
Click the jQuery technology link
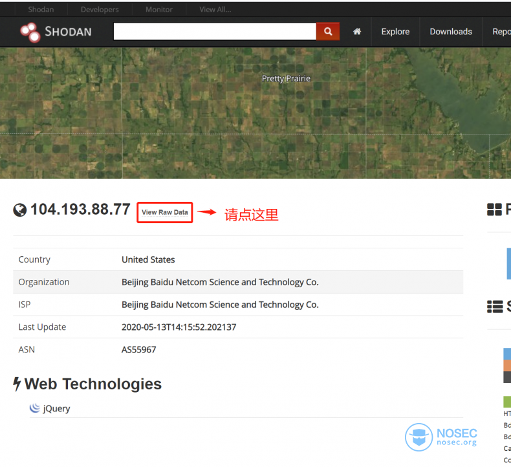click(56, 409)
